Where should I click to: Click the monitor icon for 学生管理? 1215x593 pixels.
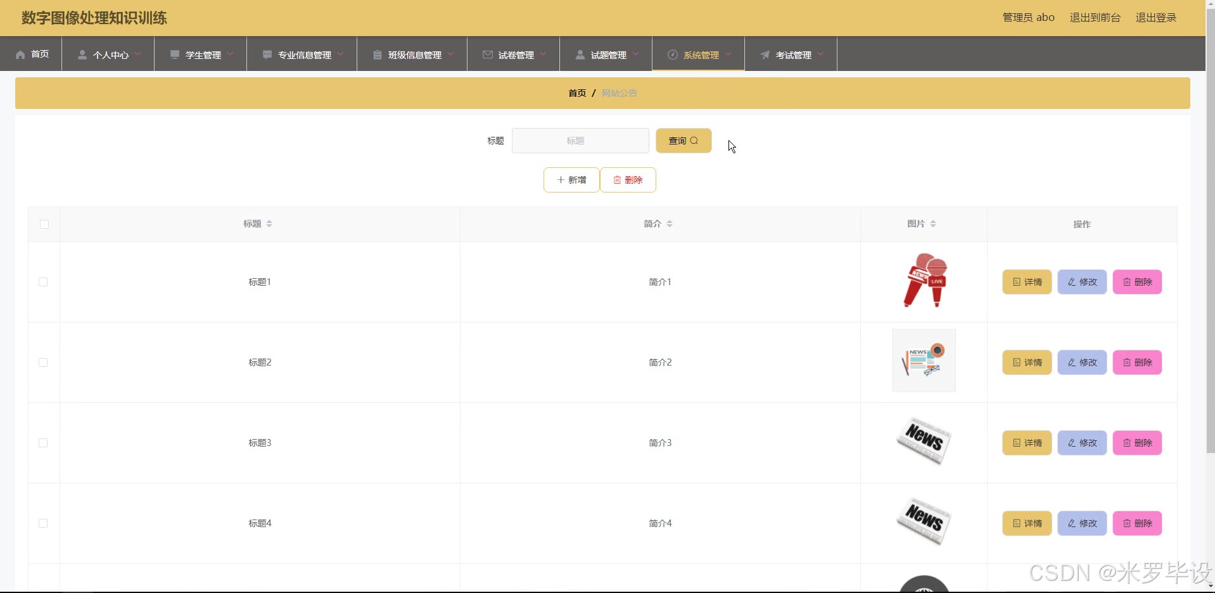click(175, 55)
